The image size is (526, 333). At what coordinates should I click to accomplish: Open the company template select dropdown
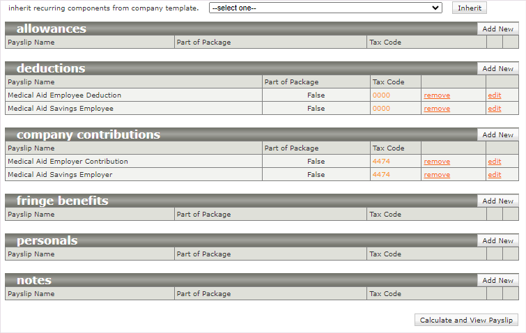pos(325,8)
